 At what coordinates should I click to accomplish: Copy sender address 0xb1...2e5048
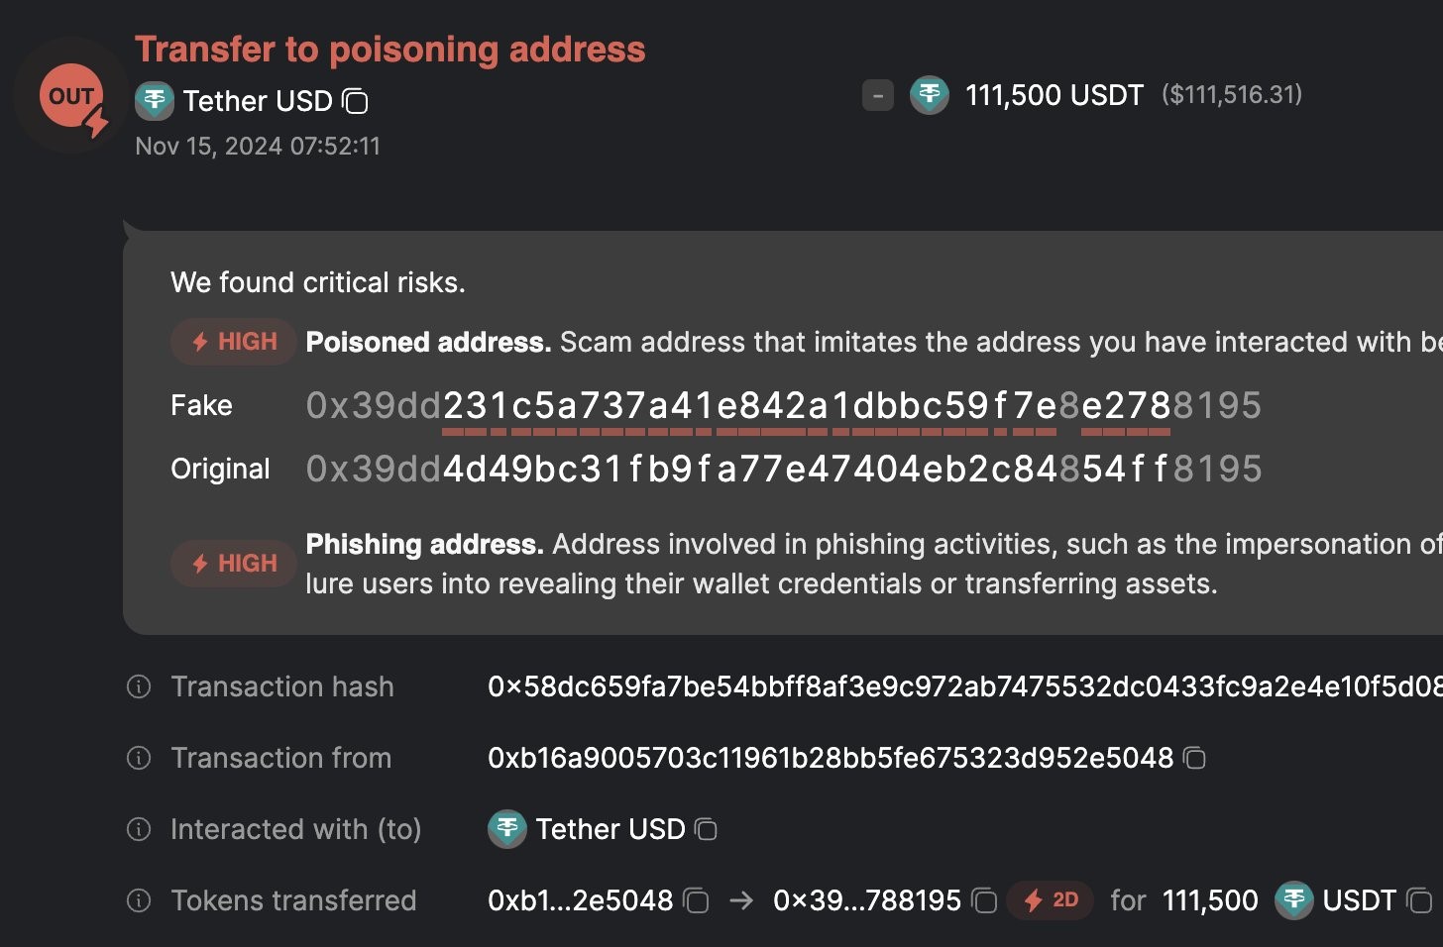coord(697,901)
